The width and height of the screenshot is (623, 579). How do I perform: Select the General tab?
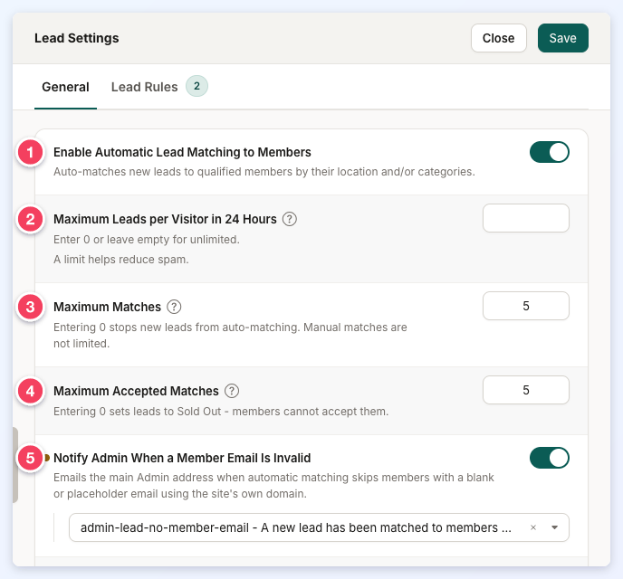click(65, 87)
